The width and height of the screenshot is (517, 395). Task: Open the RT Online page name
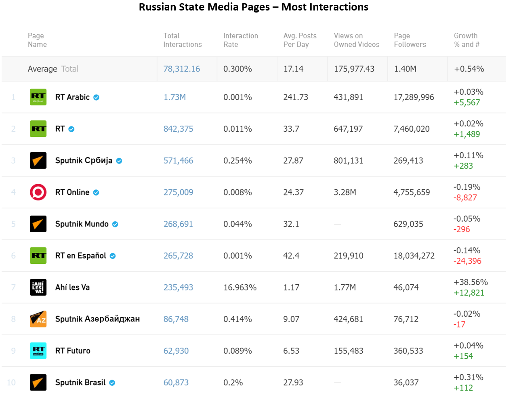[x=72, y=192]
